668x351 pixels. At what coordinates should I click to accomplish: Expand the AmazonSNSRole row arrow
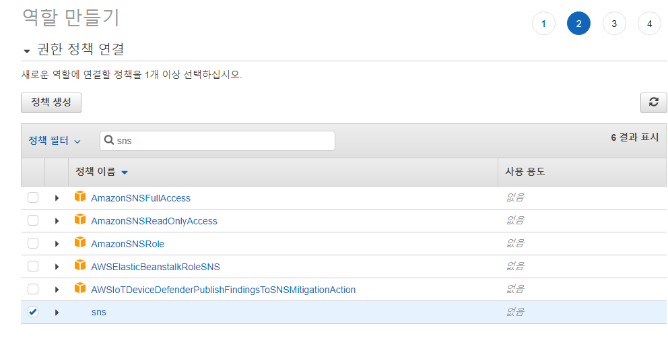pyautogui.click(x=57, y=244)
